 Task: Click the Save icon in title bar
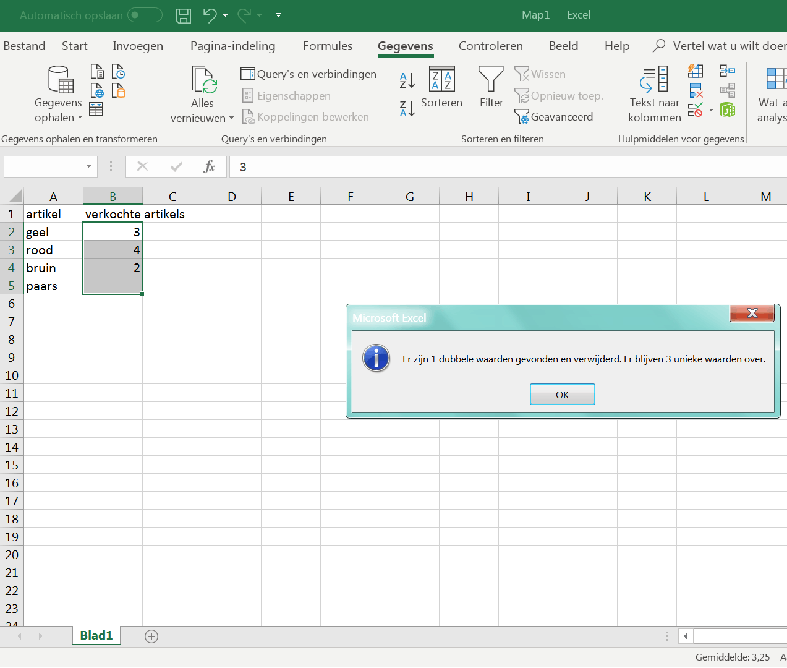184,15
